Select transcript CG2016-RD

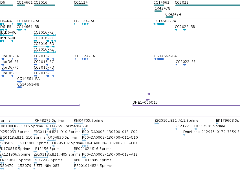tap(44, 44)
